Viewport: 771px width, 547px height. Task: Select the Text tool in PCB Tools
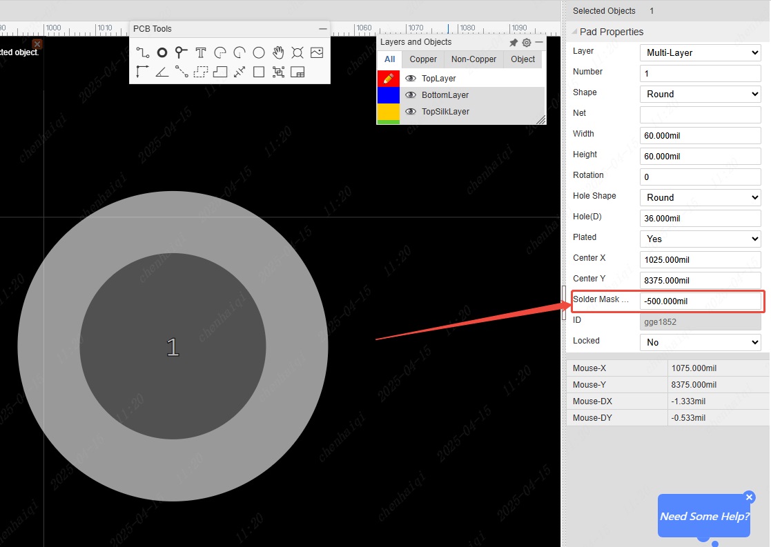pyautogui.click(x=201, y=52)
